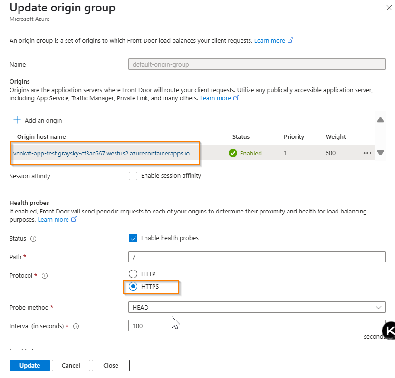Click the origins list scroll-up arrow

pos(380,120)
